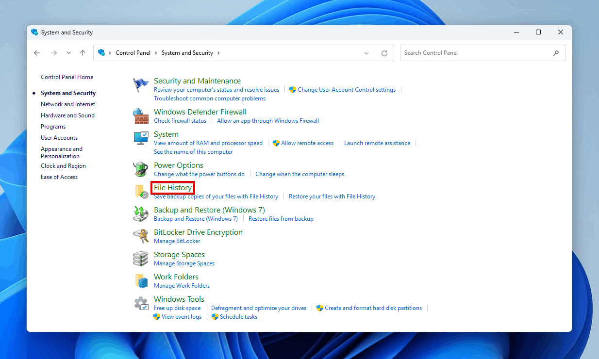Image resolution: width=599 pixels, height=359 pixels.
Task: Open the File History heading link
Action: click(173, 188)
